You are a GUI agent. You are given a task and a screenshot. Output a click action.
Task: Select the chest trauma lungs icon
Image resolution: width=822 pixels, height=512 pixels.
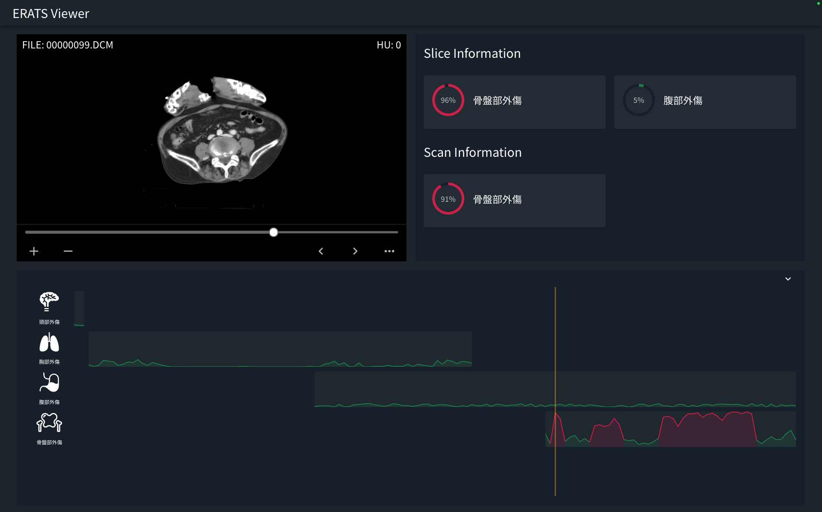point(49,343)
